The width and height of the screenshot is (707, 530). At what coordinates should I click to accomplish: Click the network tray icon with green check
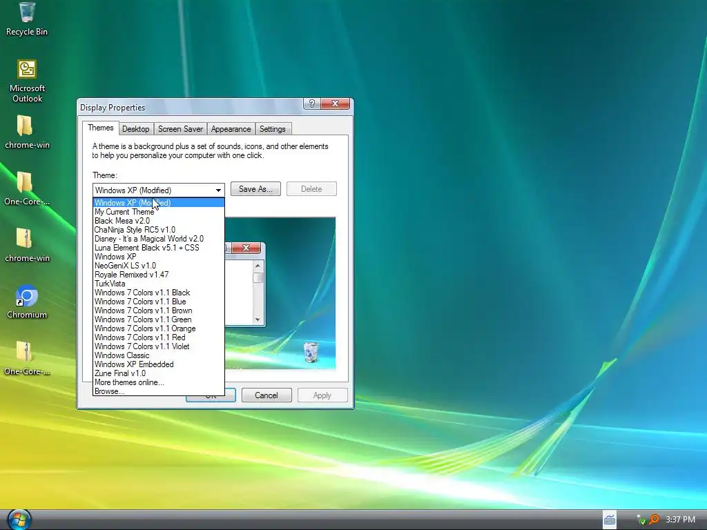tap(641, 520)
